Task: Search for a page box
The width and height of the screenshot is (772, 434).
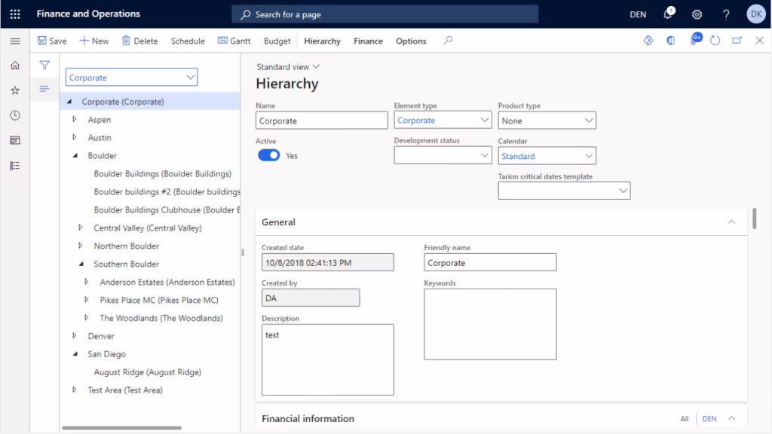Action: tap(385, 14)
